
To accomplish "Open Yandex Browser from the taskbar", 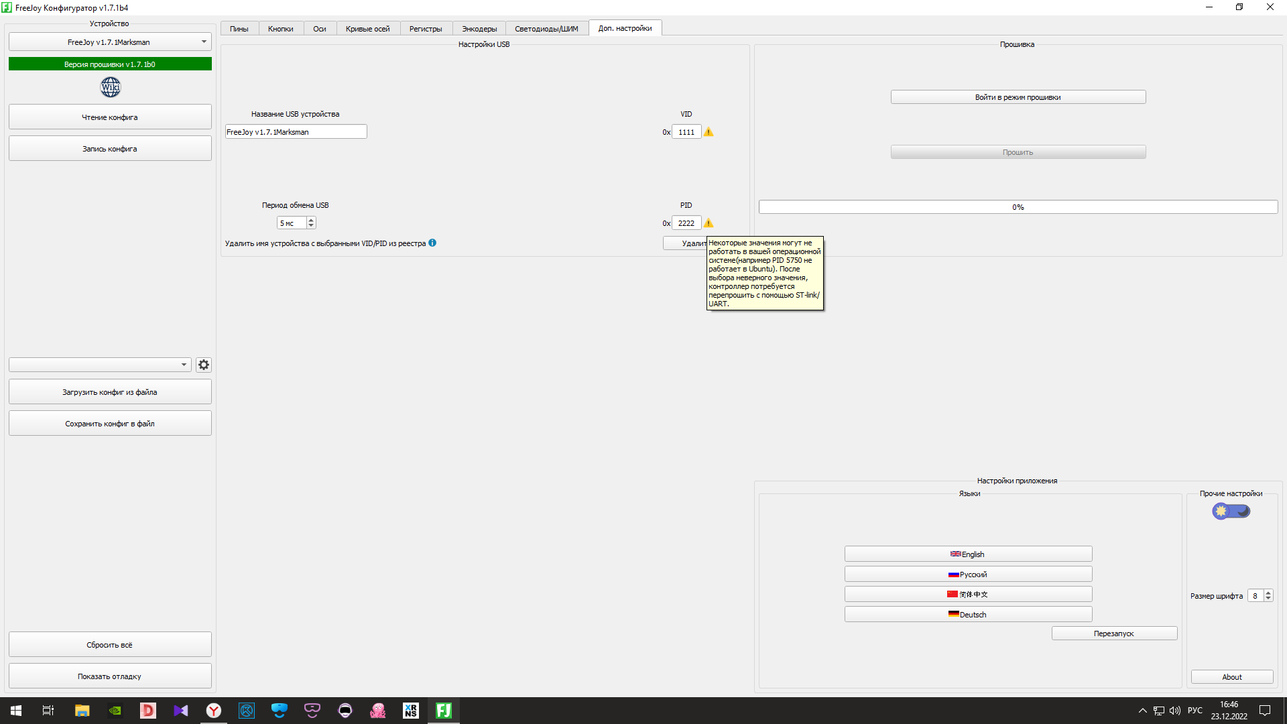I will 213,711.
